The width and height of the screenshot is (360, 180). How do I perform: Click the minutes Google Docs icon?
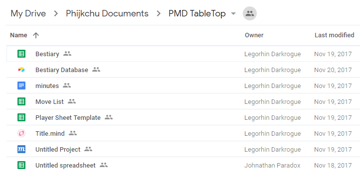click(x=21, y=86)
